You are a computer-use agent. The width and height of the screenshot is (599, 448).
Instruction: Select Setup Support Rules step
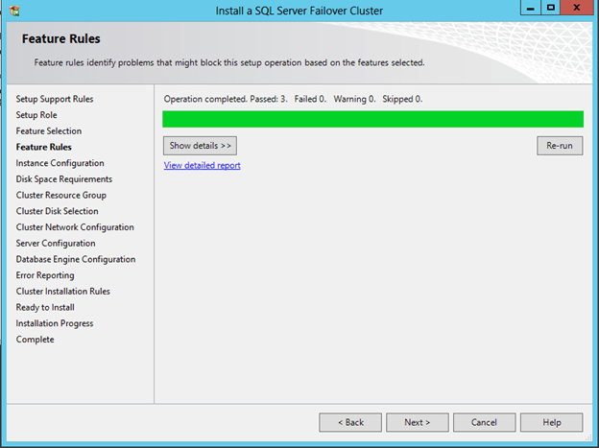(x=55, y=99)
